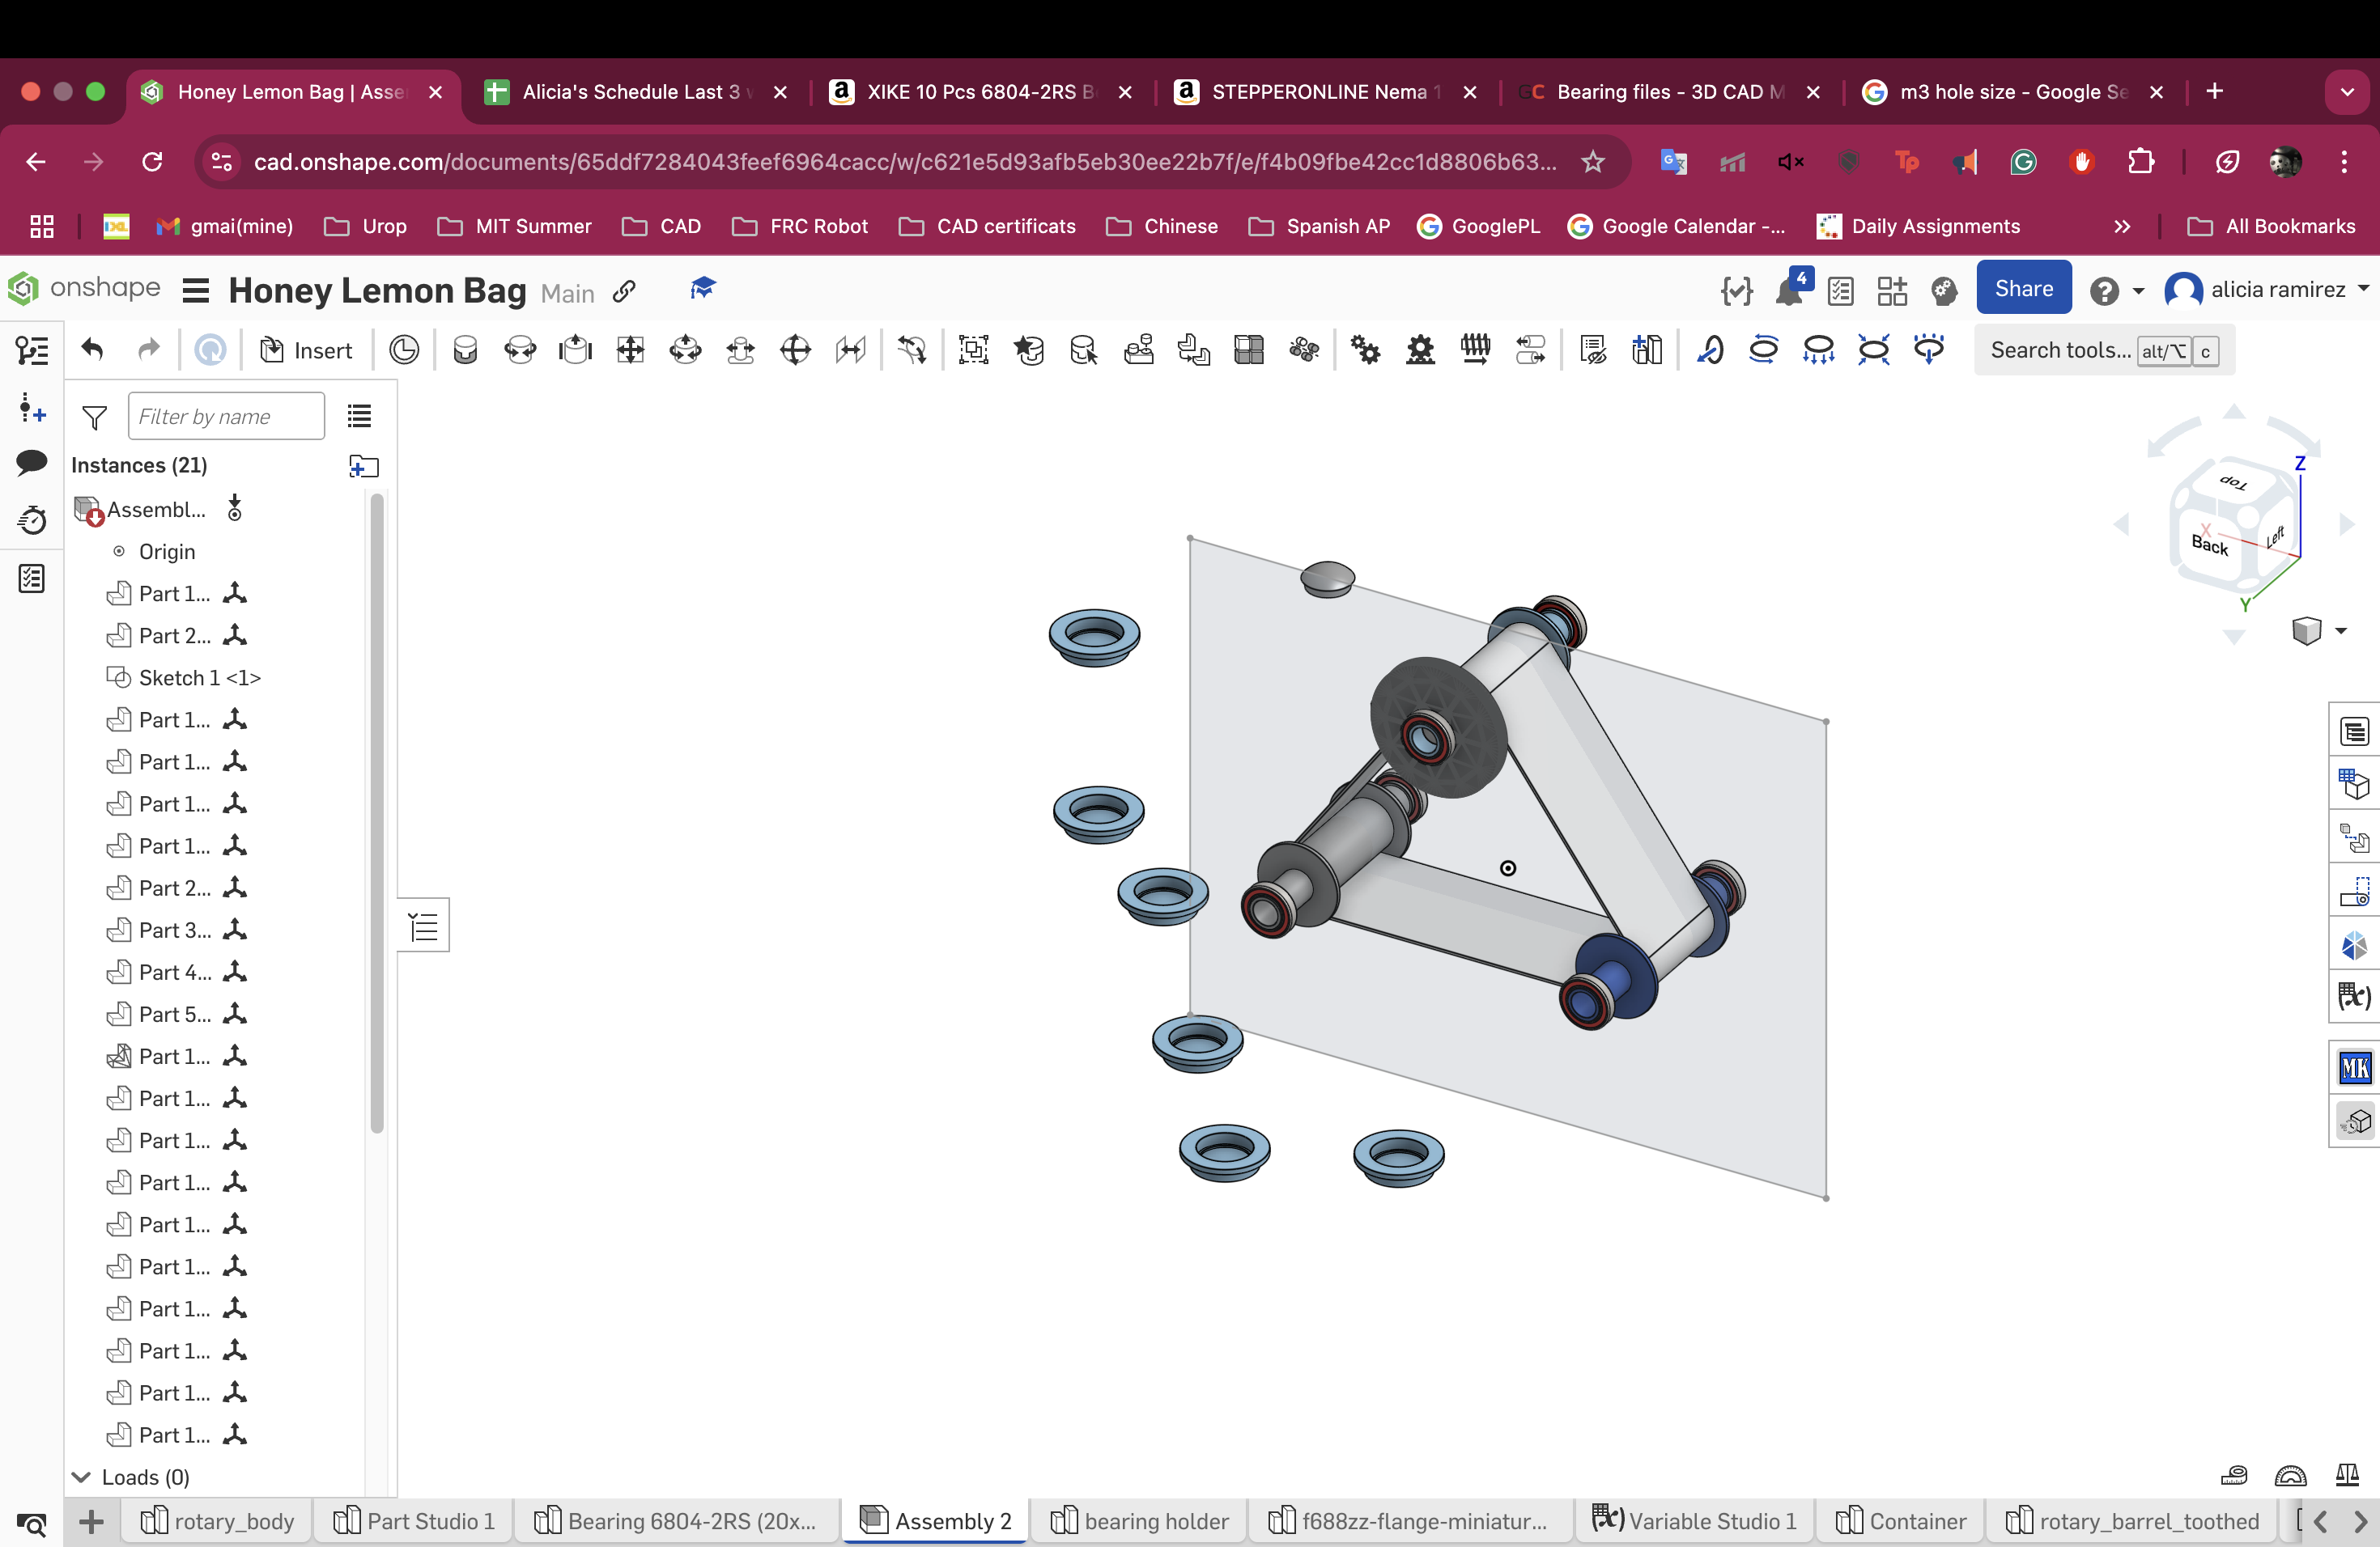
Task: Click the Measure icon at bottom right
Action: click(x=2234, y=1475)
